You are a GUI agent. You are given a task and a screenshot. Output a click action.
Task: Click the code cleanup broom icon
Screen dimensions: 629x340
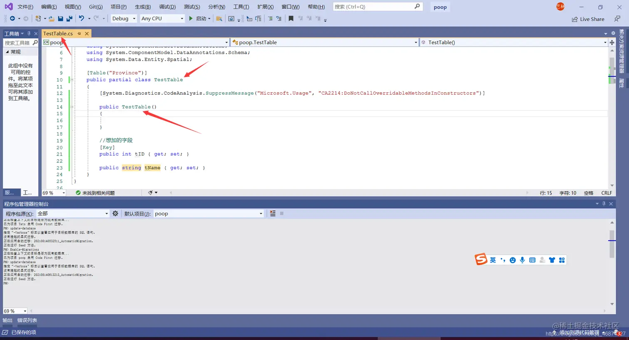(x=151, y=192)
